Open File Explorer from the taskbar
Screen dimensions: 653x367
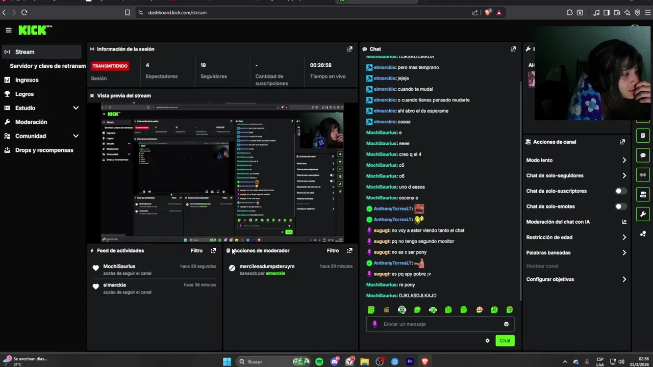point(364,362)
